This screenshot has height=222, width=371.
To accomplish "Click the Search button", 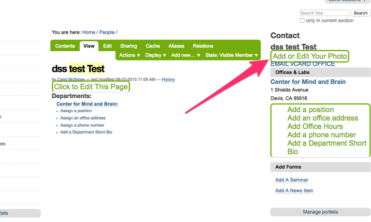I will (x=360, y=13).
